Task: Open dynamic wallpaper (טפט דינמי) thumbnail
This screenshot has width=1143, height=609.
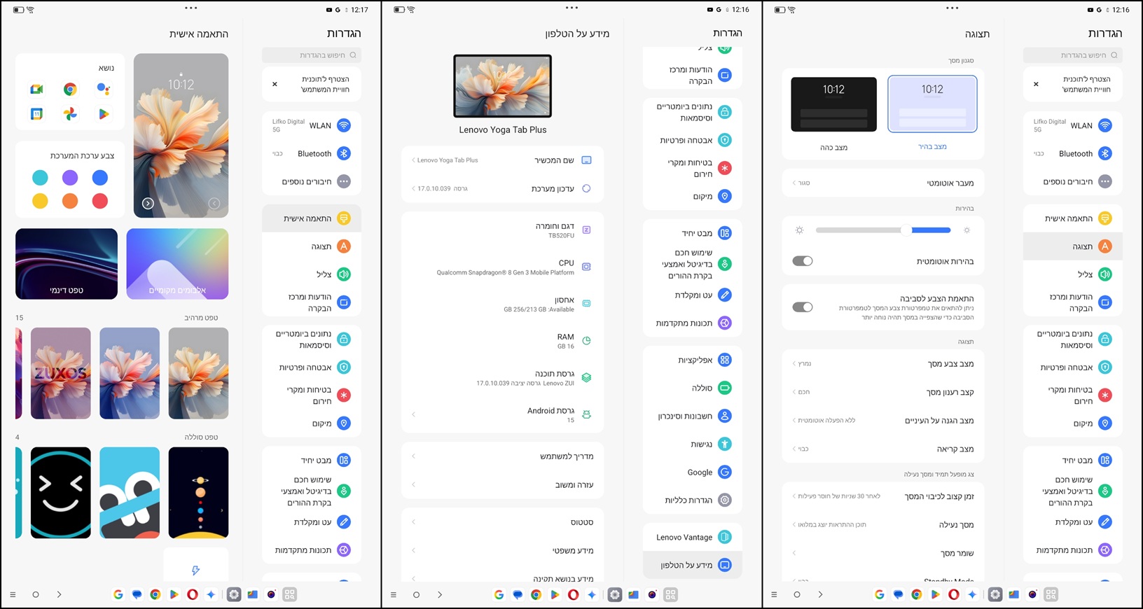Action: coord(67,264)
